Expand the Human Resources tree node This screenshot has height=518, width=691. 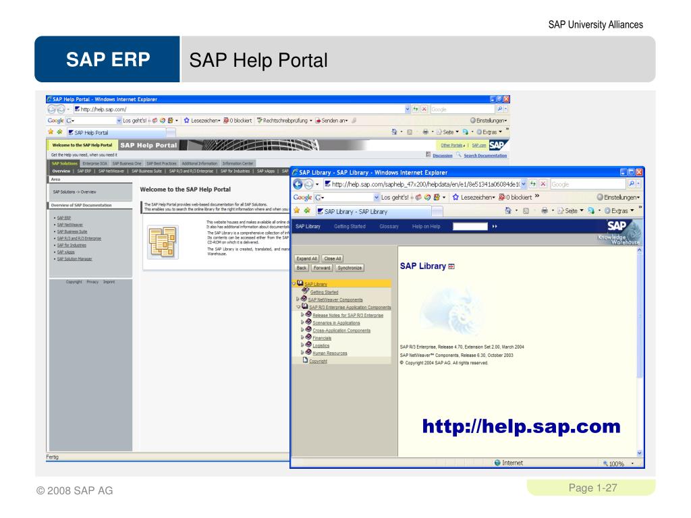point(302,352)
